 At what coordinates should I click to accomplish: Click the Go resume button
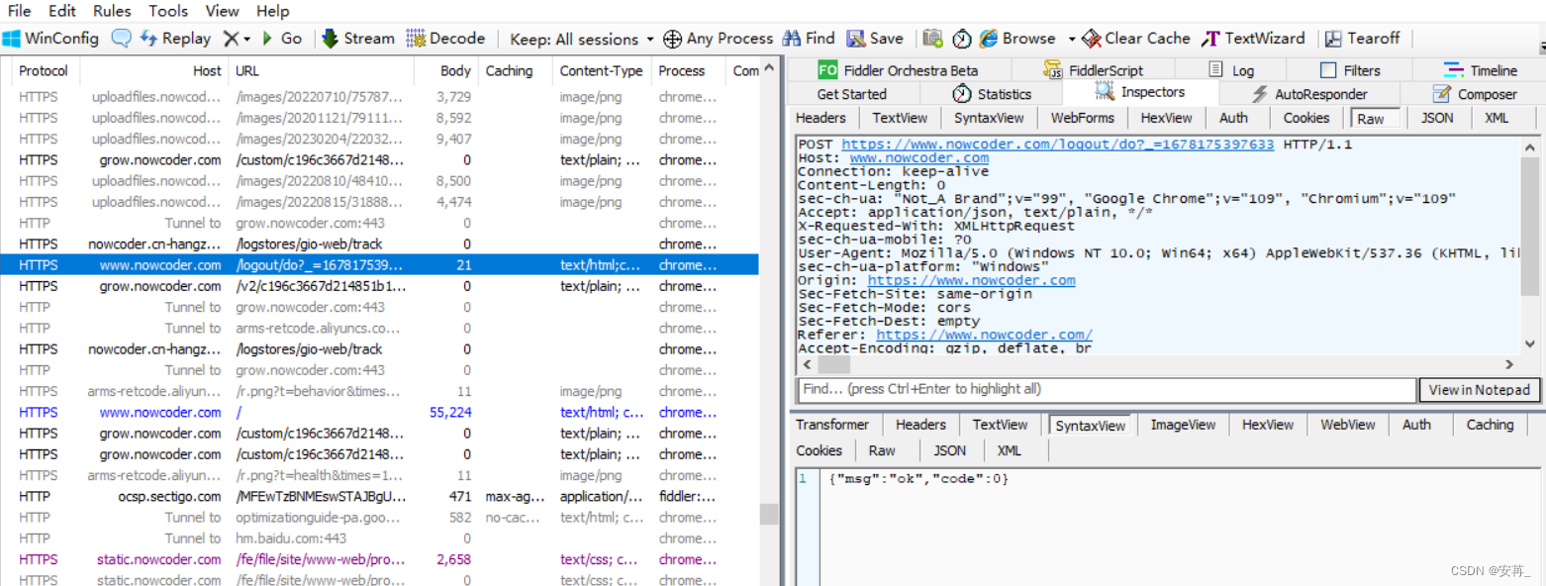pos(281,39)
